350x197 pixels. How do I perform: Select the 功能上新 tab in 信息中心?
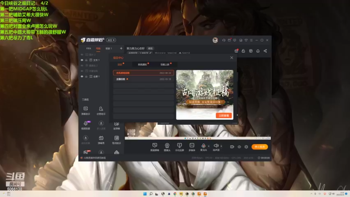tap(165, 64)
